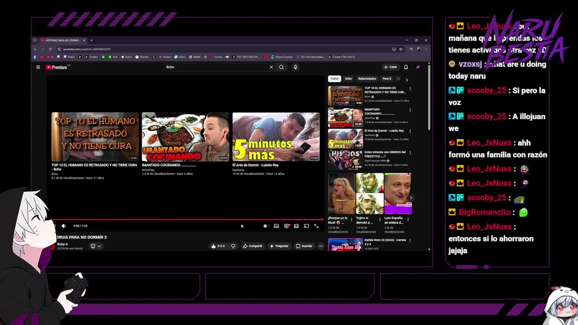The height and width of the screenshot is (325, 578).
Task: Open more actions three-dot button under video
Action: pyautogui.click(x=321, y=246)
